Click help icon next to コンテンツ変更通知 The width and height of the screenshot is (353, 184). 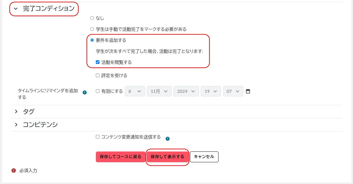pyautogui.click(x=167, y=139)
